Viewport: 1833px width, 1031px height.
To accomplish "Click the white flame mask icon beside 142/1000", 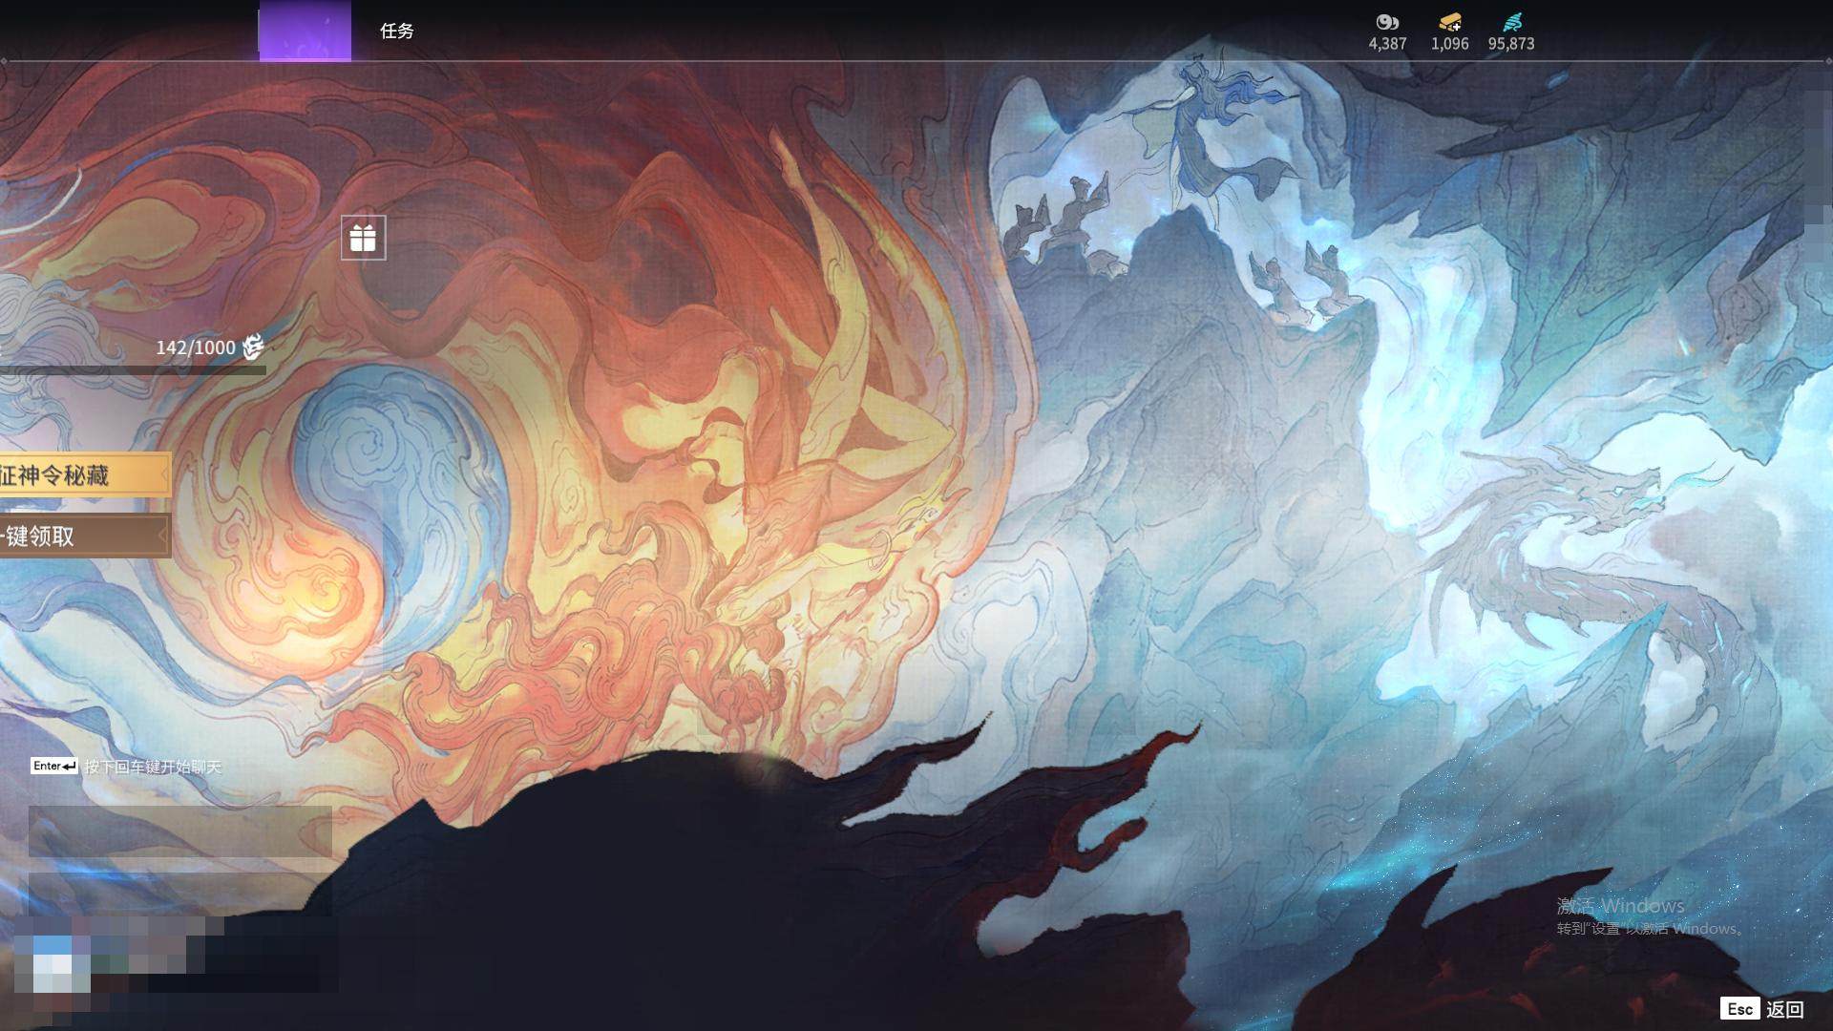I will click(253, 347).
